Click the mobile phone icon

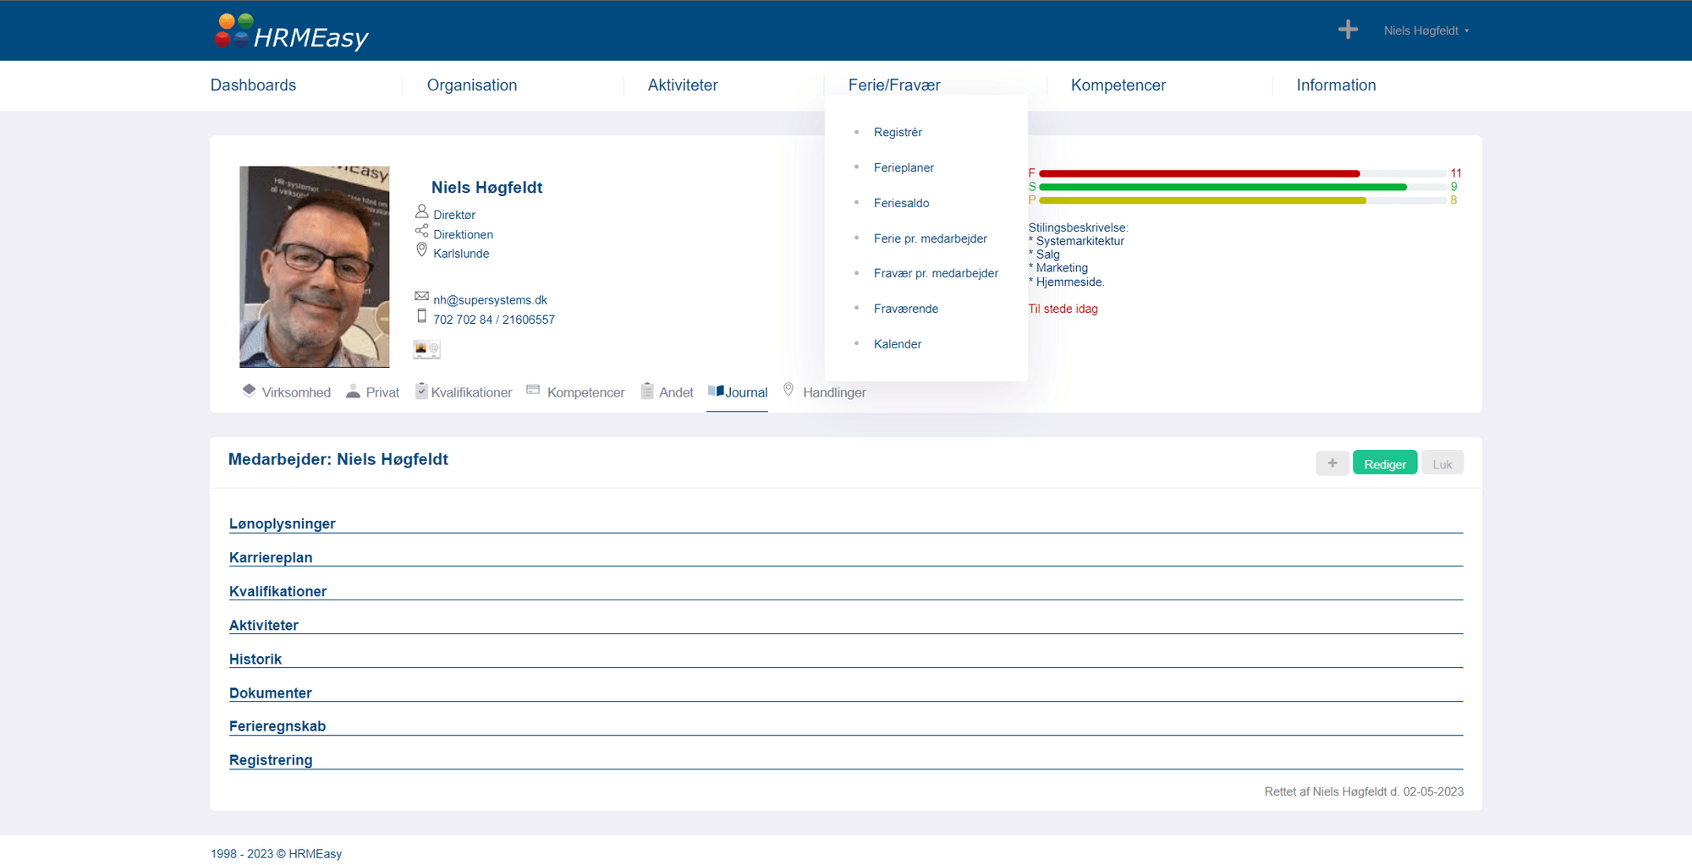pos(421,315)
